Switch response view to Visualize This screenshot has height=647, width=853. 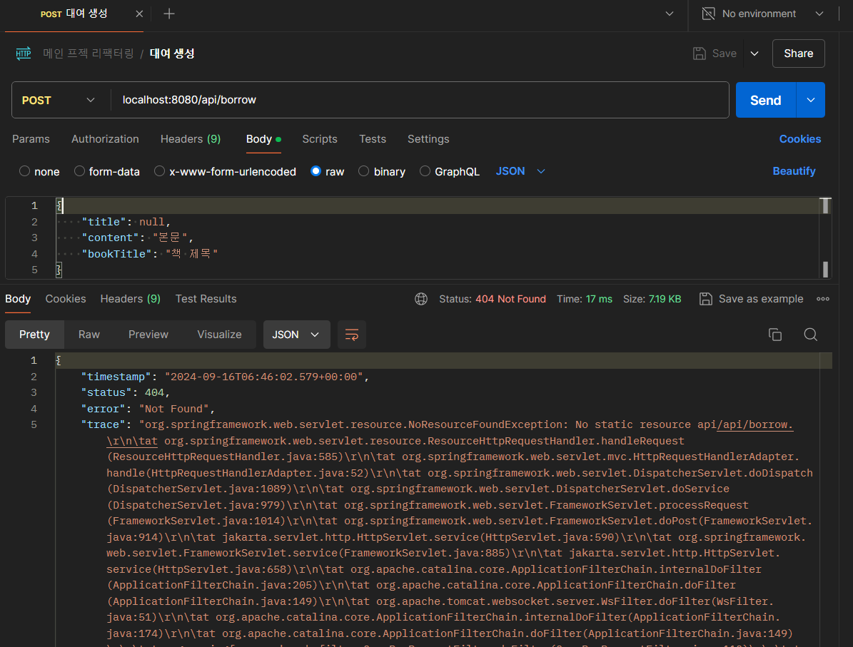pos(219,335)
